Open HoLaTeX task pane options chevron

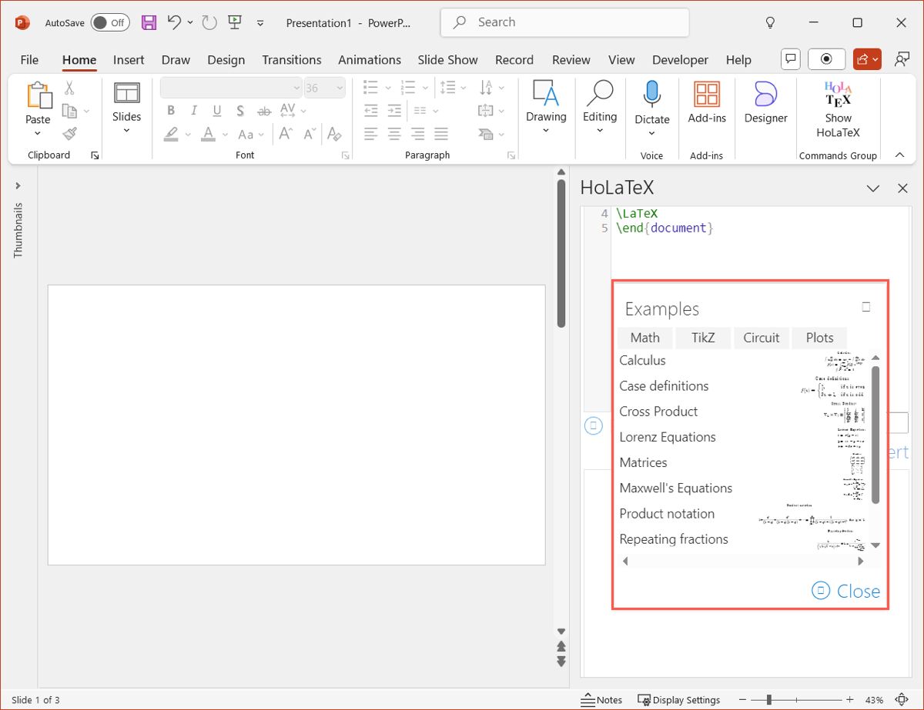click(x=873, y=188)
